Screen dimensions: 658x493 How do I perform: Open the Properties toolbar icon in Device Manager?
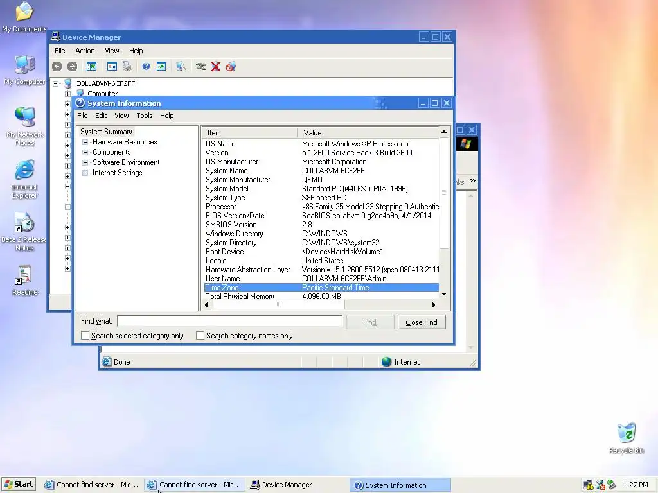click(112, 66)
